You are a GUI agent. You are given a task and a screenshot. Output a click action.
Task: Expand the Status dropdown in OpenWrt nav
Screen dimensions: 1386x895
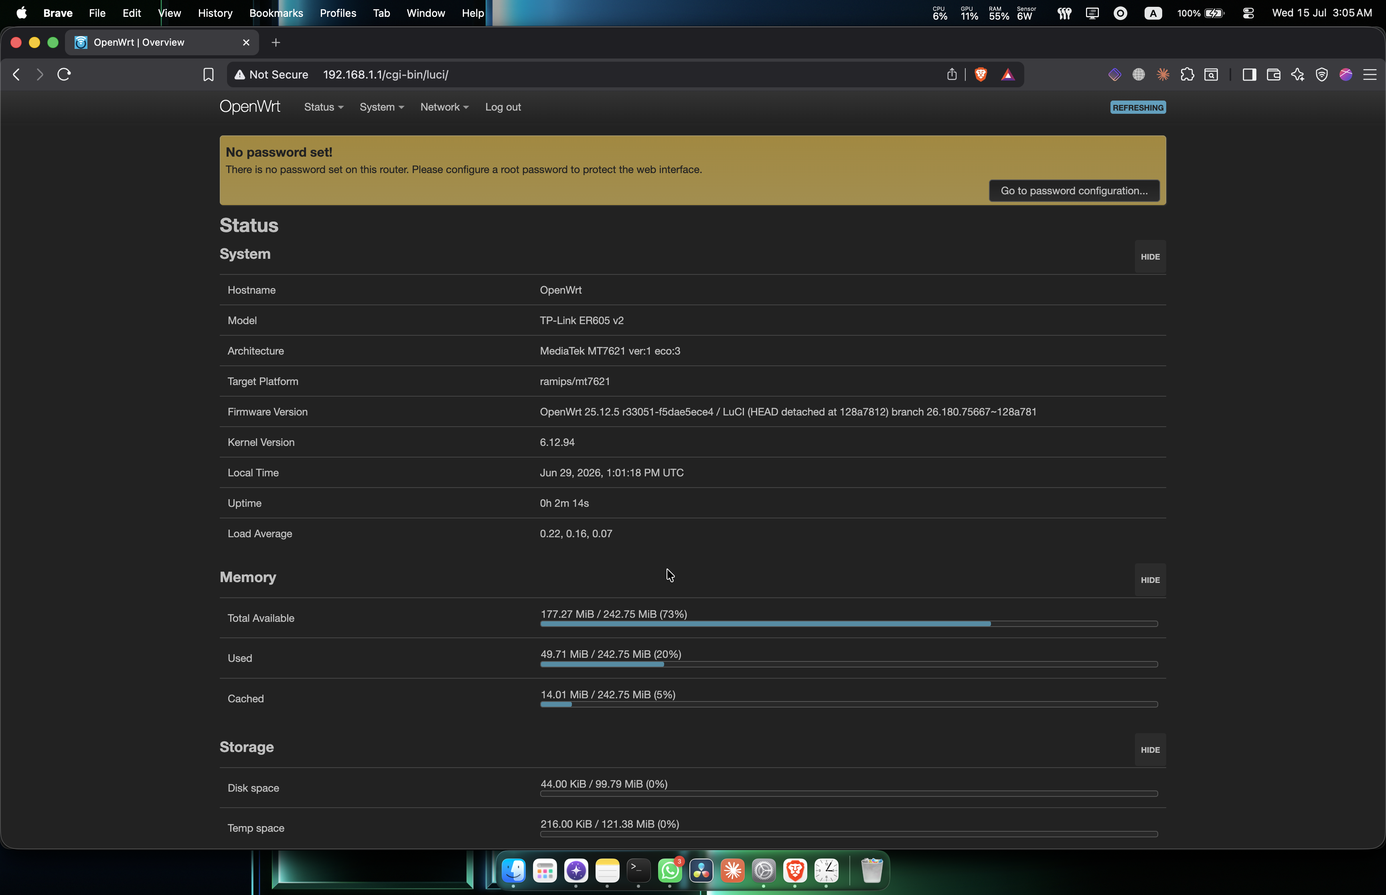point(324,107)
